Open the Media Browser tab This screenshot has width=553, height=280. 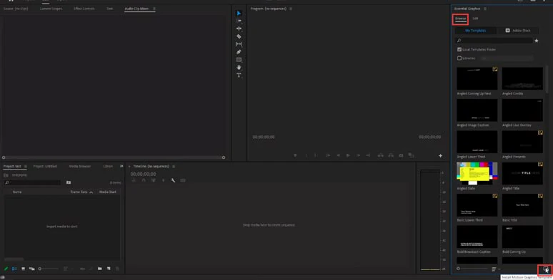tap(80, 166)
